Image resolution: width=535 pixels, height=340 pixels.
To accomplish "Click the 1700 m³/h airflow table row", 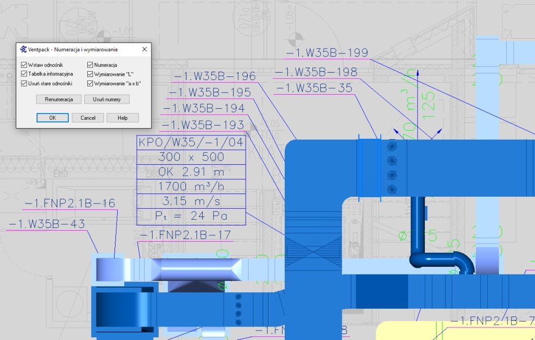I will [191, 186].
